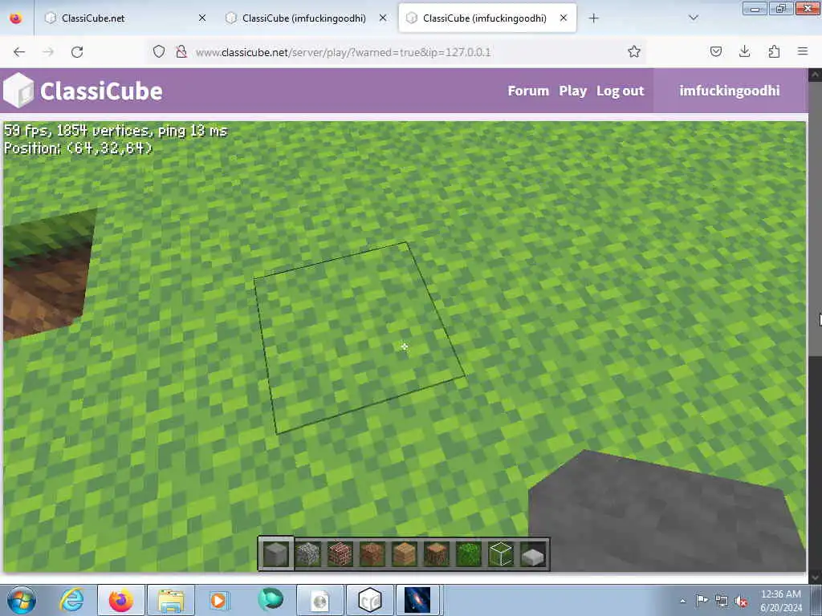Screen dimensions: 822x616
Task: List all tabs dropdown arrow
Action: click(694, 18)
